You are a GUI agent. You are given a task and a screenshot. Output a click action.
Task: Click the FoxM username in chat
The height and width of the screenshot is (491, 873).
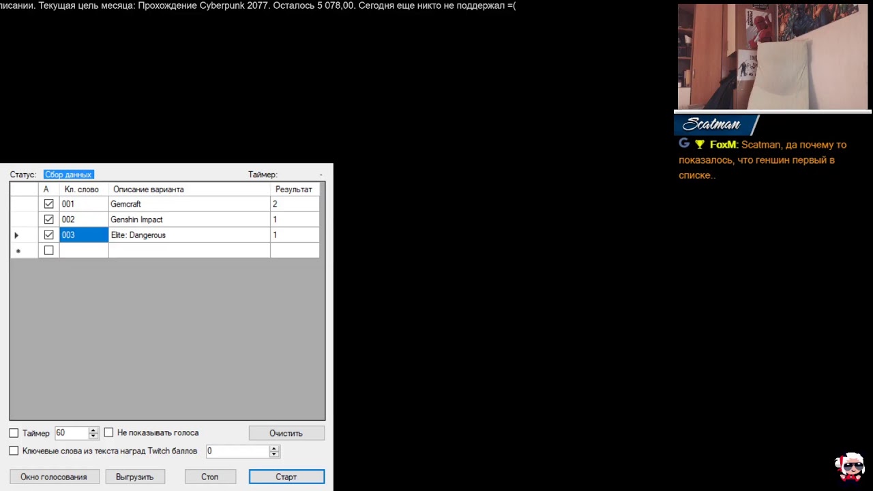click(724, 145)
